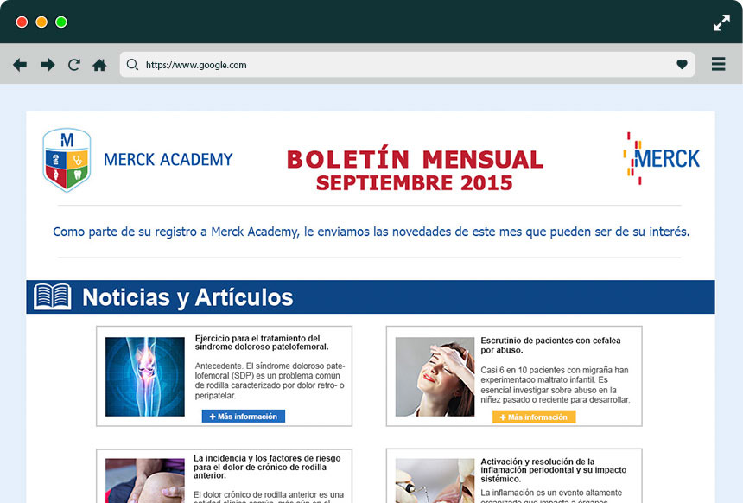Open the browser hamburger menu

(x=718, y=64)
